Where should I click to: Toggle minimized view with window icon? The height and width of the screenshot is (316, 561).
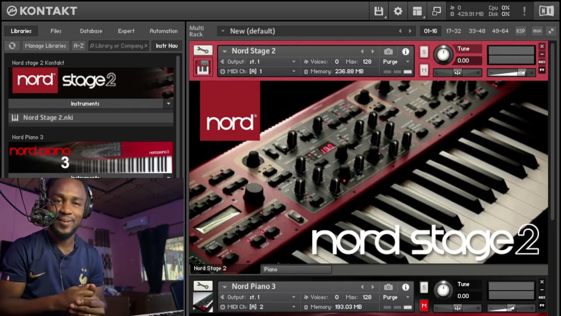(437, 11)
